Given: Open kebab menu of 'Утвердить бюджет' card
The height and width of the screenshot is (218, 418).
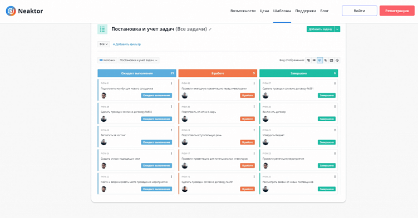Looking at the screenshot, I should [335, 130].
